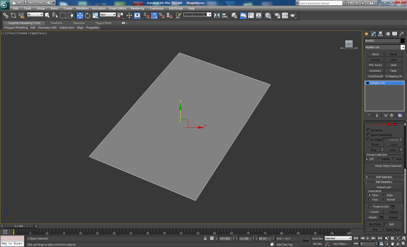This screenshot has height=247, width=407.
Task: Collapse the Edit Geometry rollout
Action: point(384,182)
